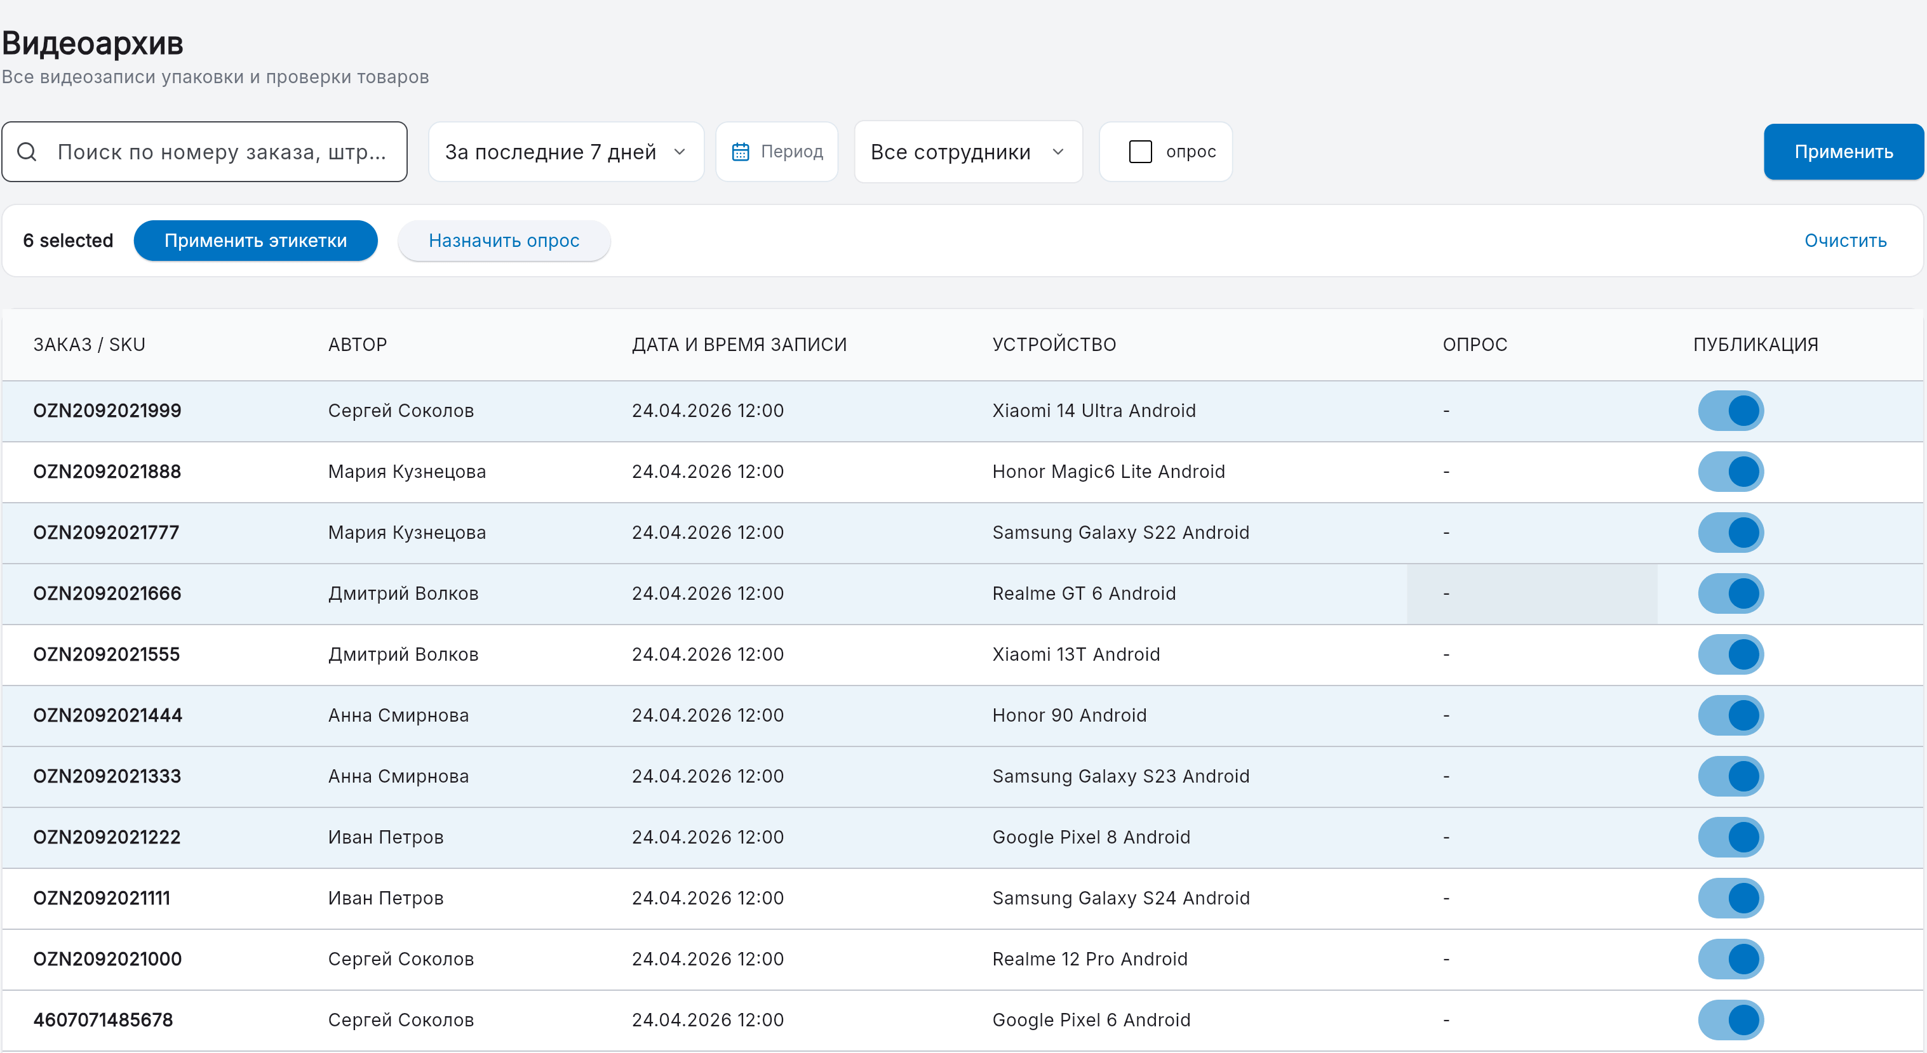Click the 'Видеоархив' page heading
This screenshot has height=1053, width=1927.
[93, 43]
